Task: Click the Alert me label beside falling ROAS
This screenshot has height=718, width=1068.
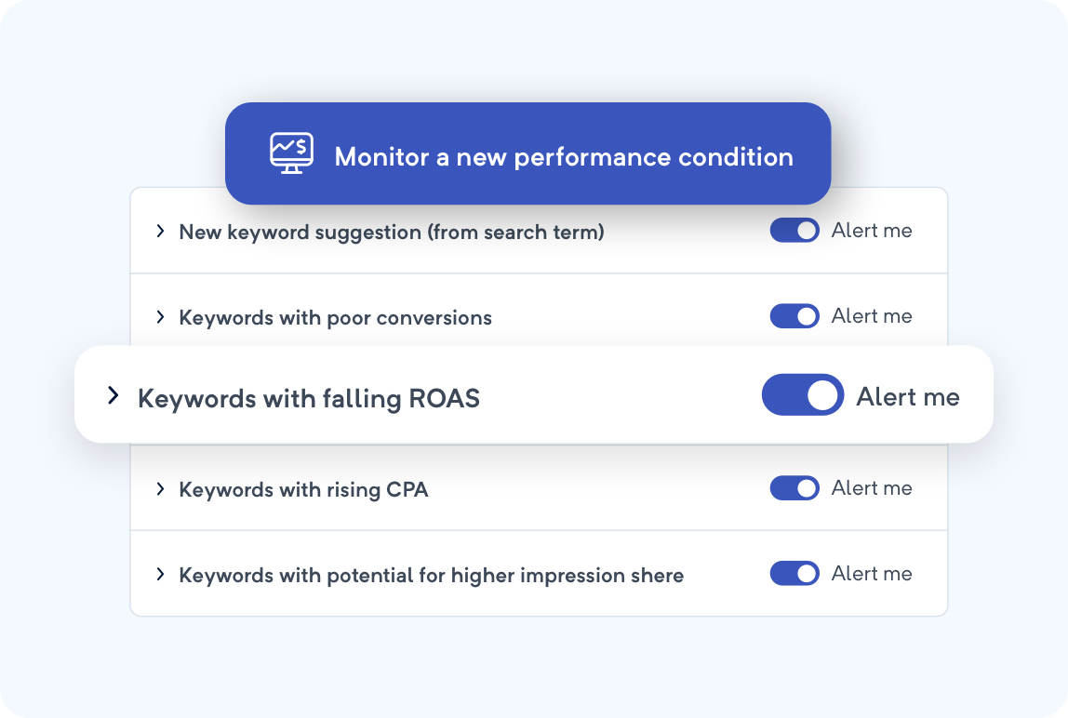Action: 907,395
